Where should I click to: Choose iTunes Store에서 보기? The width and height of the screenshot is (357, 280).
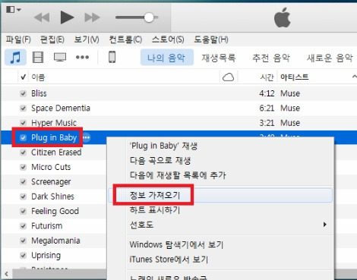point(169,260)
